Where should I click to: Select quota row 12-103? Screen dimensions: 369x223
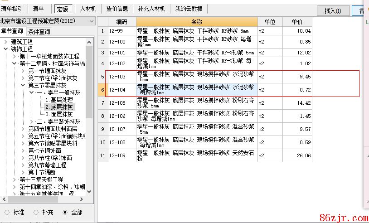[117, 77]
